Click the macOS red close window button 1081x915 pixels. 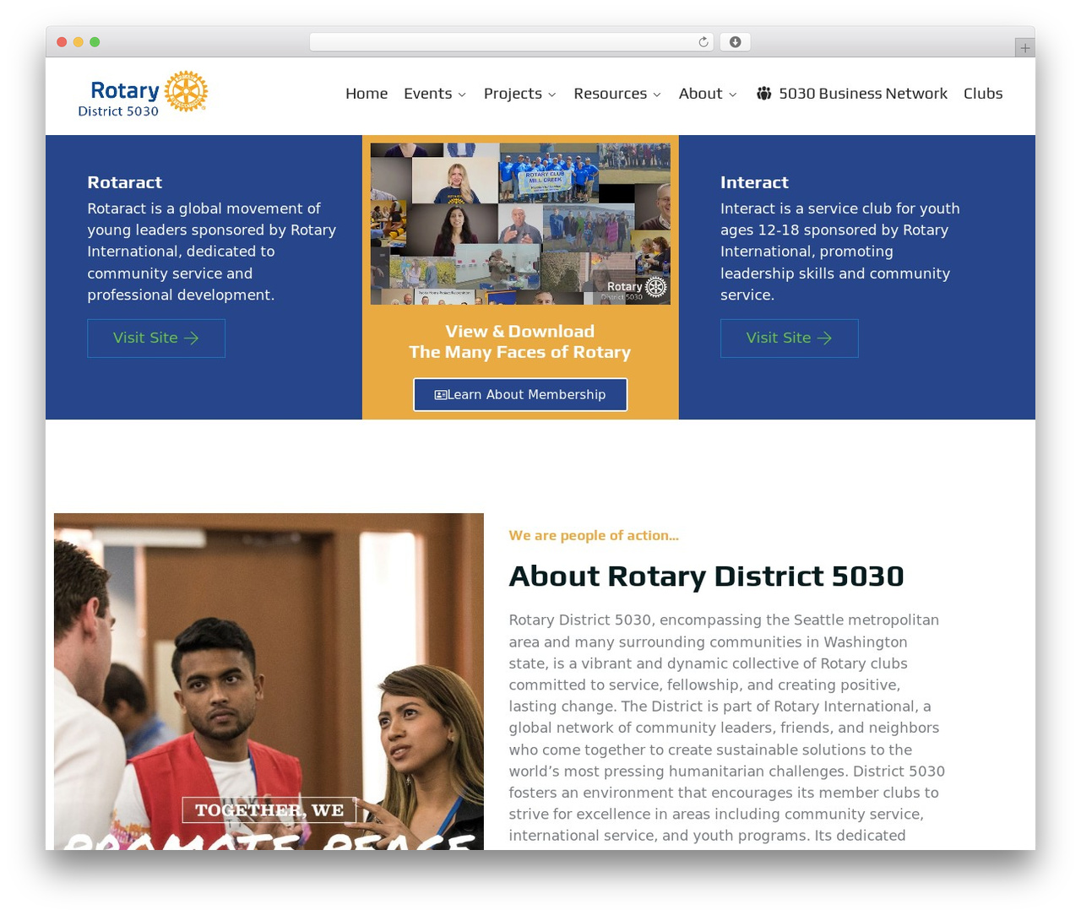pyautogui.click(x=62, y=42)
